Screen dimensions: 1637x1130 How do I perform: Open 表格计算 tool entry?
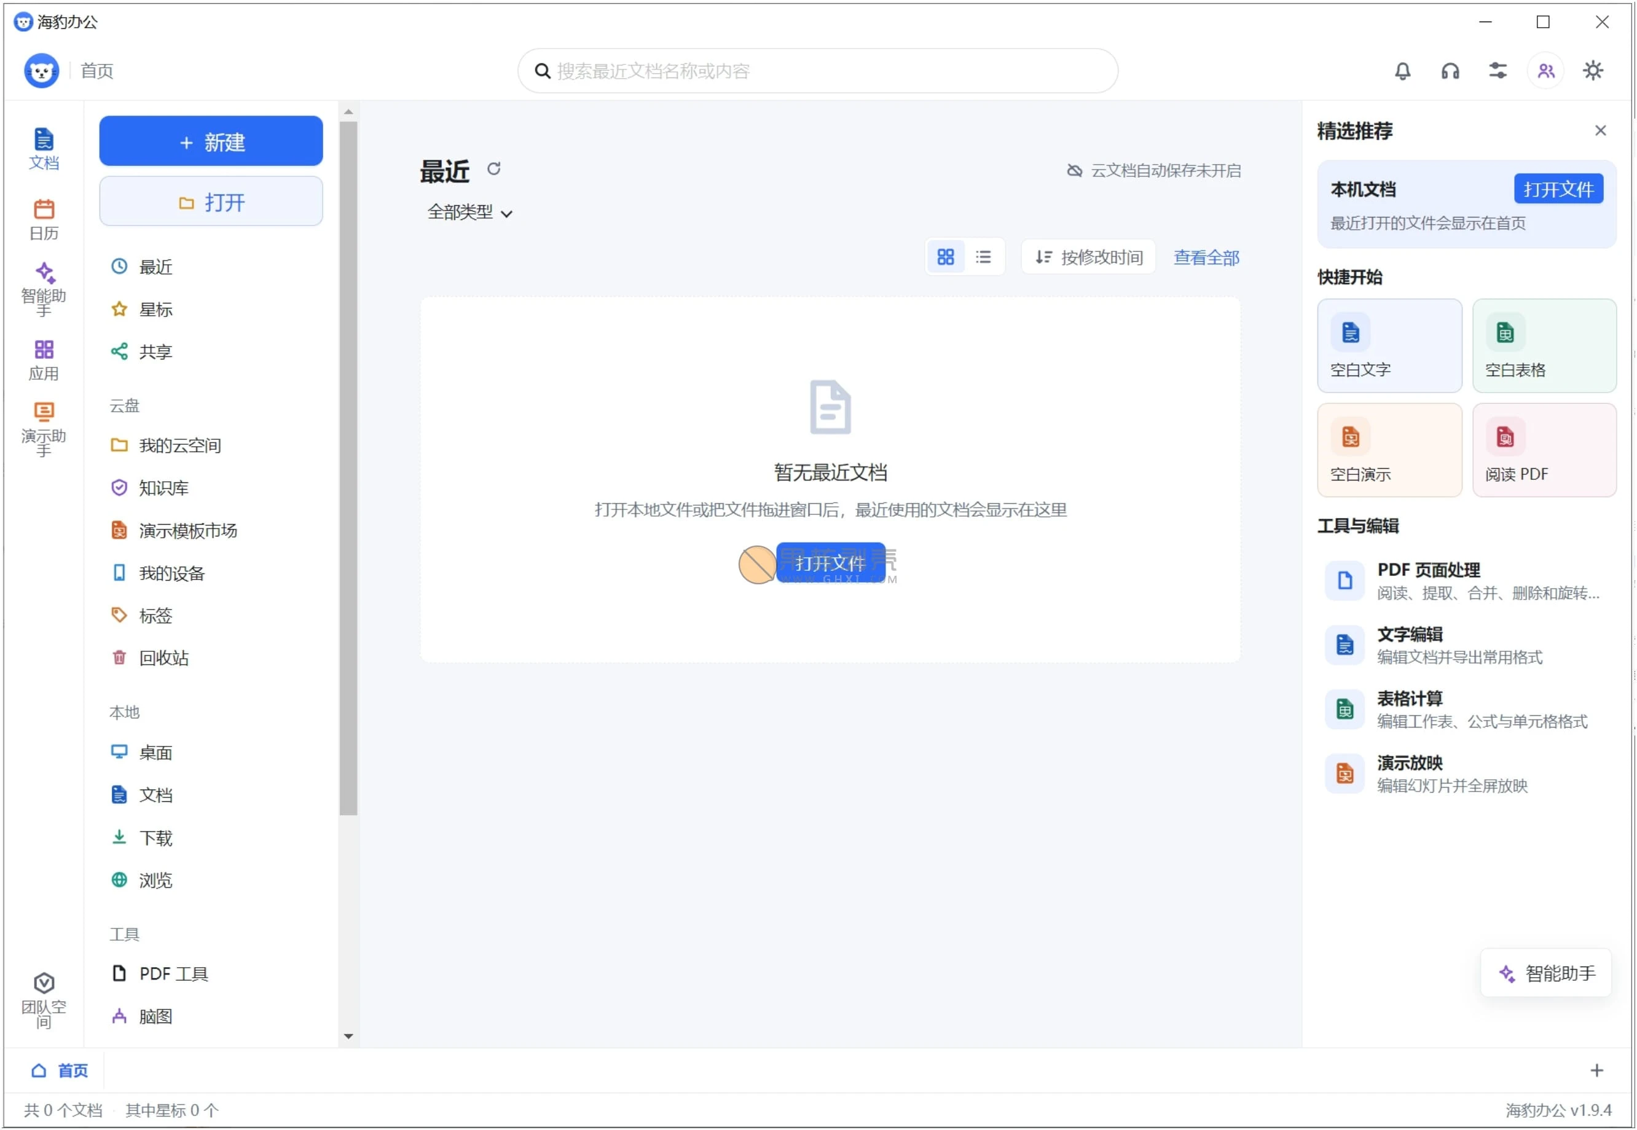(x=1467, y=710)
